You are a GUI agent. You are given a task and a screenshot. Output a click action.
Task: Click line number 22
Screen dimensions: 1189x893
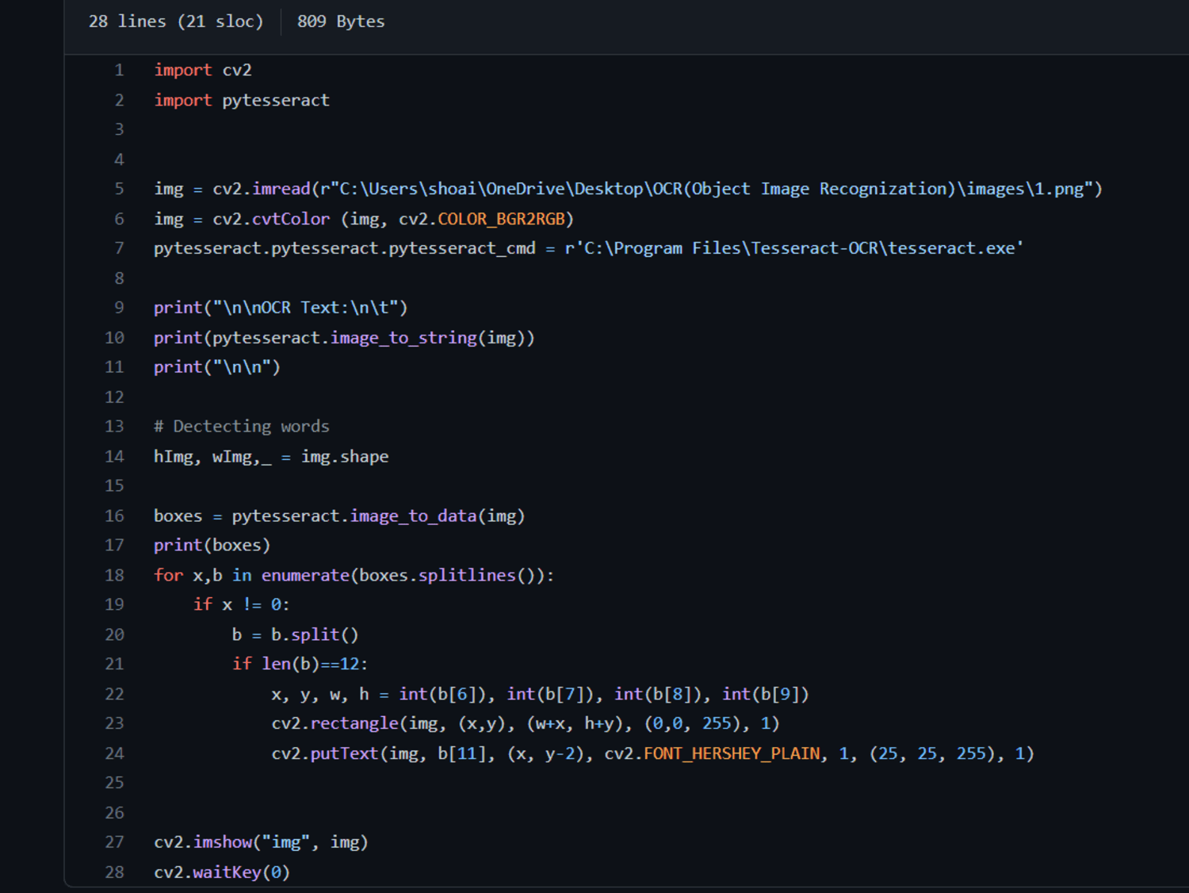coord(114,695)
